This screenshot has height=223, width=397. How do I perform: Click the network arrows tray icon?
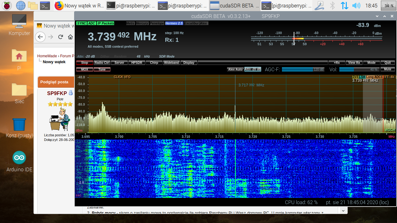(x=344, y=6)
